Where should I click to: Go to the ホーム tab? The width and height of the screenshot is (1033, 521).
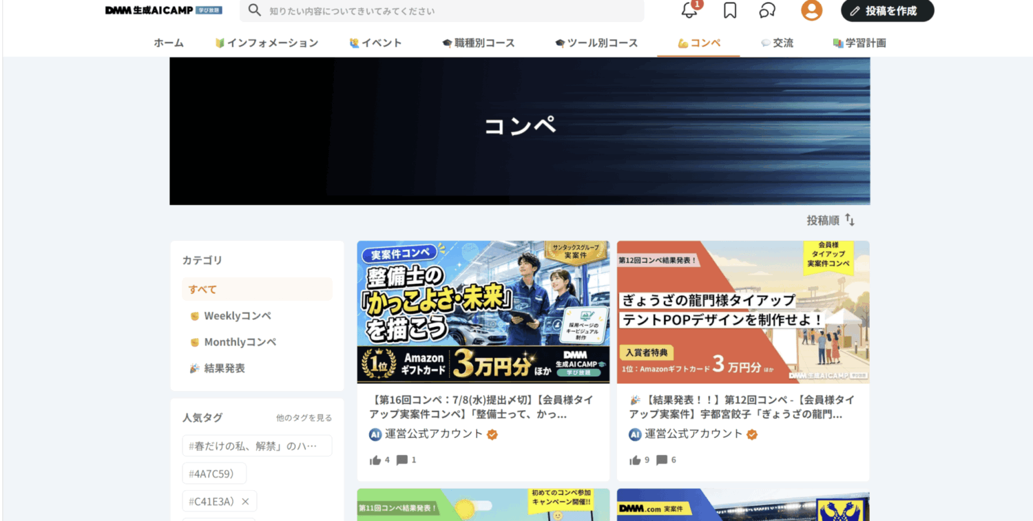click(x=169, y=43)
